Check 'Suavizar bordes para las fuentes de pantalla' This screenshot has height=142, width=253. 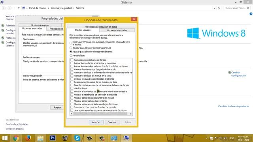(x=72, y=107)
